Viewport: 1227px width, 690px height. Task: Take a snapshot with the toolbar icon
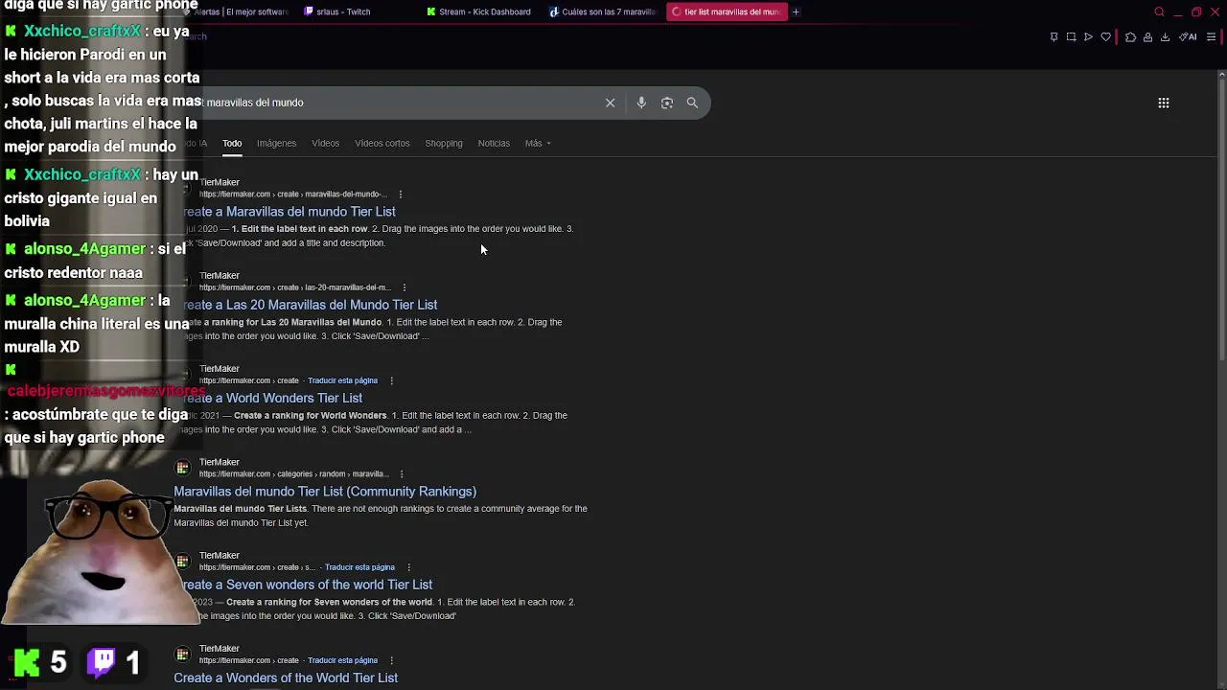click(1071, 37)
